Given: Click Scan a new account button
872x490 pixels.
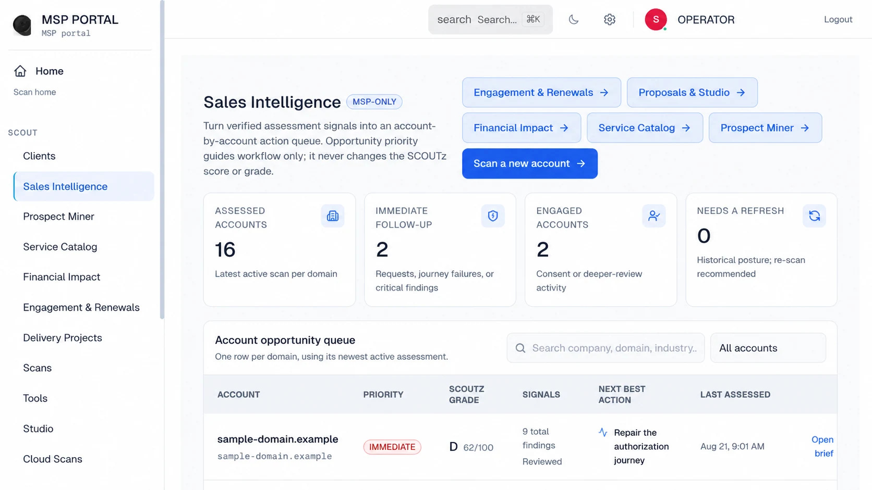Looking at the screenshot, I should coord(530,164).
